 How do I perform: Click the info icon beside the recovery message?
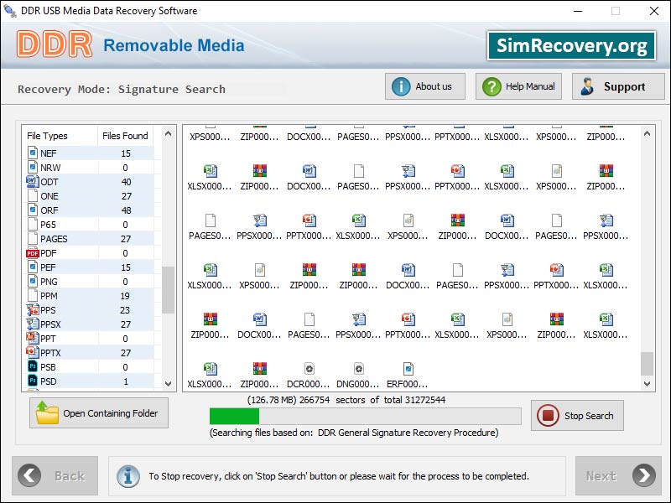[x=127, y=475]
